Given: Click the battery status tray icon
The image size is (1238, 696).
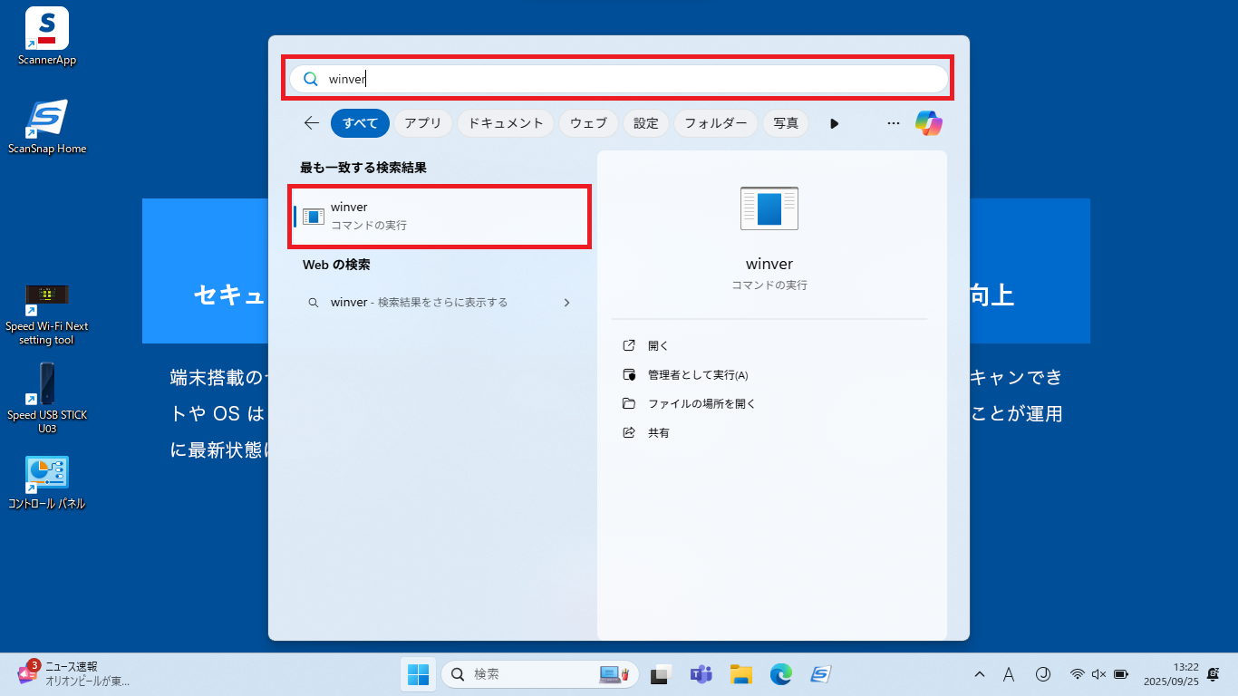Looking at the screenshot, I should (1121, 674).
